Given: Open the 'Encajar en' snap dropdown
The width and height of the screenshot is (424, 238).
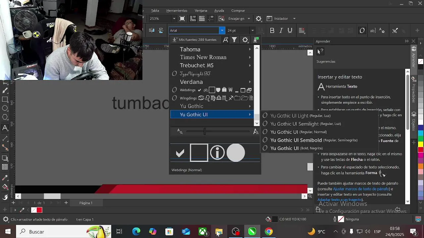Looking at the screenshot, I should click(249, 19).
